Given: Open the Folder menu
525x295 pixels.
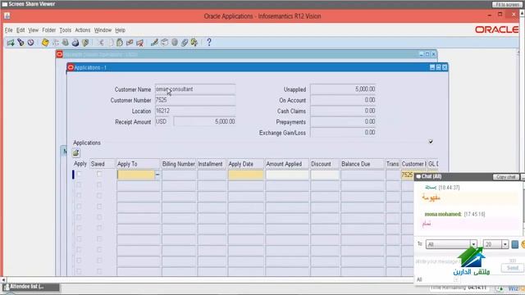Looking at the screenshot, I should (49, 30).
